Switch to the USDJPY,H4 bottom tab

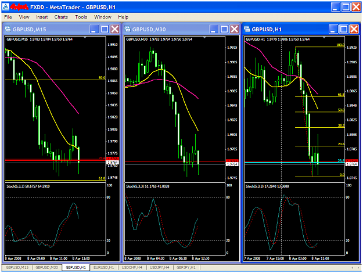(160, 267)
